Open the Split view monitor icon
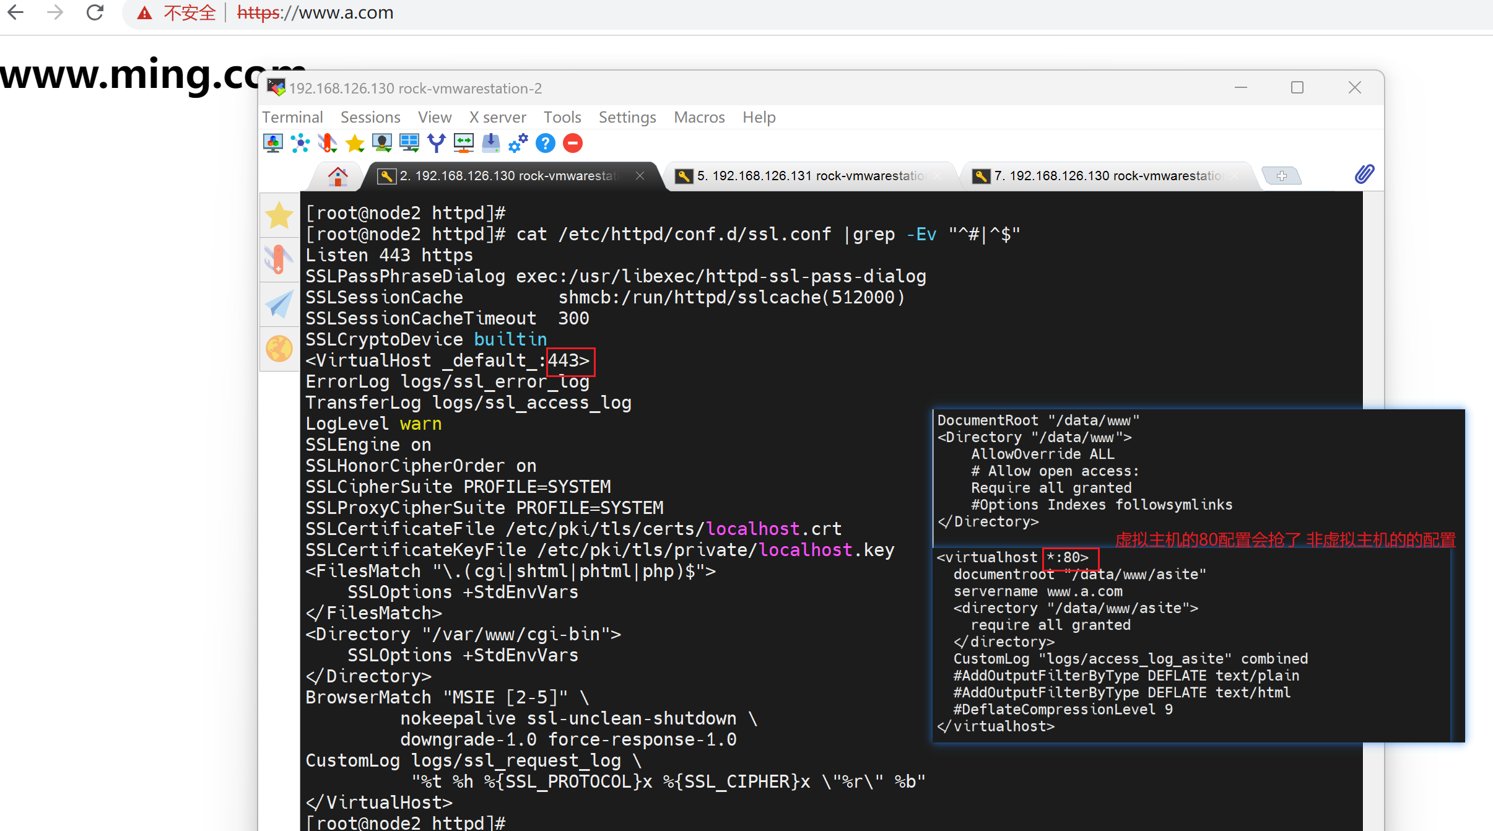Image resolution: width=1493 pixels, height=831 pixels. (x=409, y=144)
